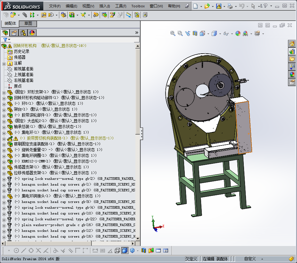Screen dimensions: 297x263
Task: Open the SolidWorks Resources home icon
Action: coord(292,44)
